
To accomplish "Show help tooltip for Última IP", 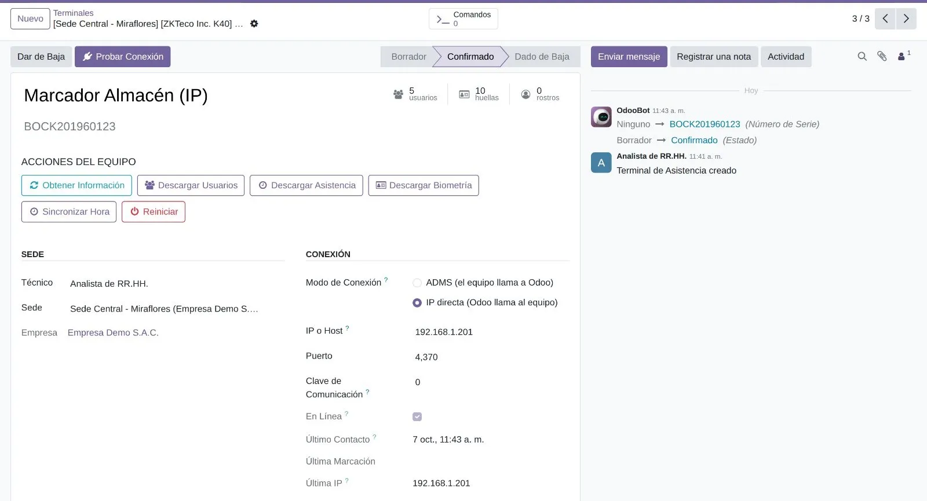I will (346, 481).
